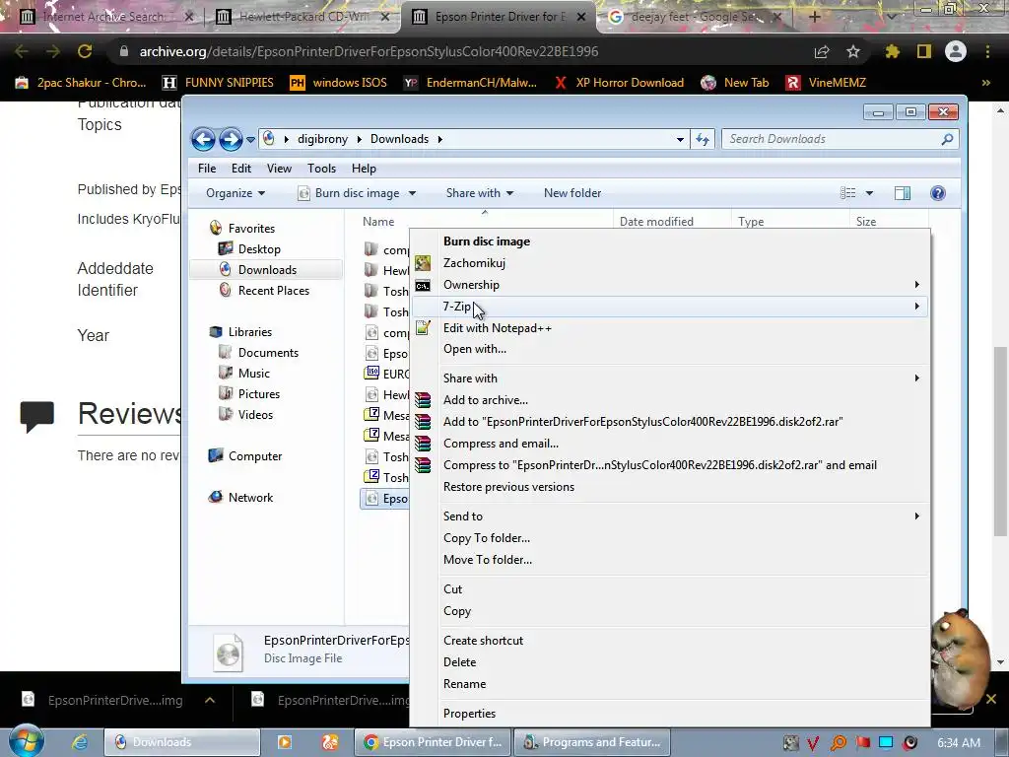This screenshot has height=757, width=1009.
Task: Click the Explorer Forward navigation arrow
Action: (231, 139)
